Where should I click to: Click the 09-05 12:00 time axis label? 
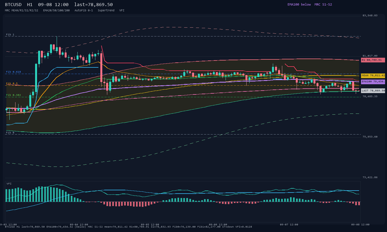point(150,225)
